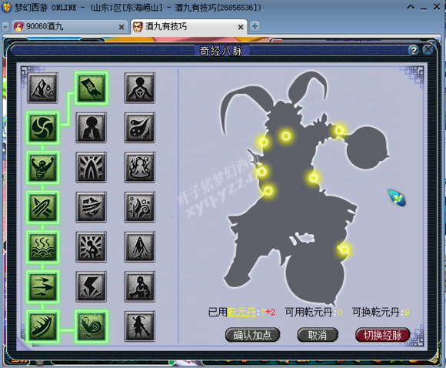Screen dimensions: 446x368
Task: Open the 乾元丹 yellow link
Action: [x=241, y=312]
